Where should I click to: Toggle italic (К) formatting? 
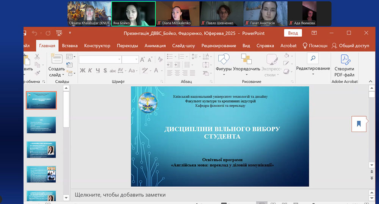90,70
